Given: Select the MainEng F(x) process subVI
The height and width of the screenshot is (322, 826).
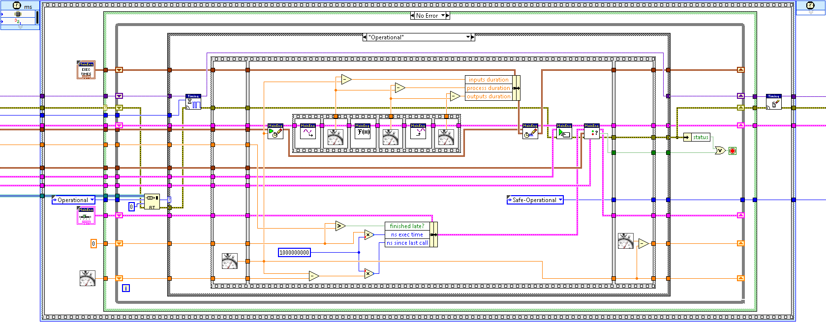Looking at the screenshot, I should pos(363,131).
